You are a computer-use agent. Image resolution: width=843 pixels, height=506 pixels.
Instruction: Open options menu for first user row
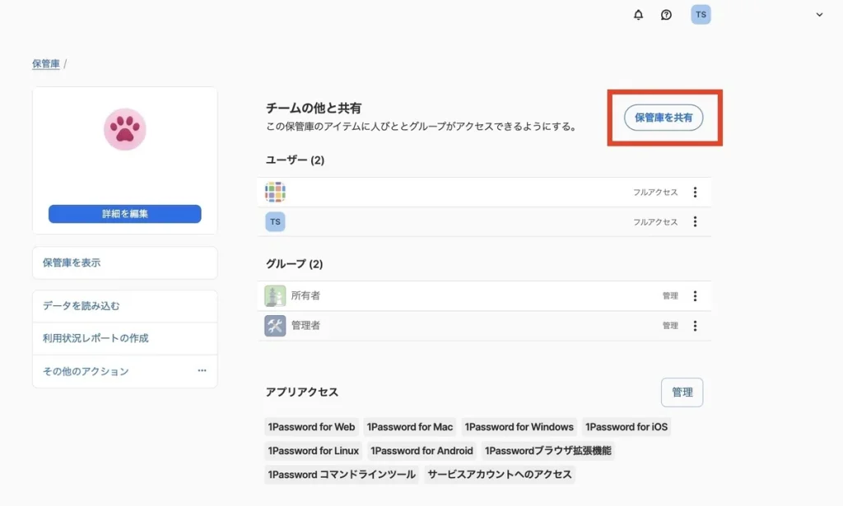pyautogui.click(x=695, y=192)
